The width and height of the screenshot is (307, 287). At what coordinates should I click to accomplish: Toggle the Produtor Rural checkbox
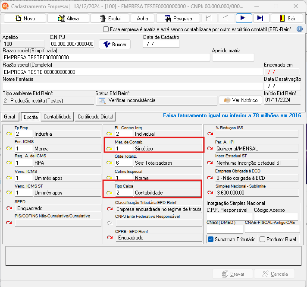262,239
